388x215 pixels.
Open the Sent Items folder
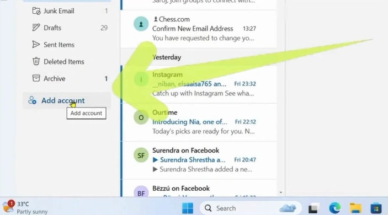pyautogui.click(x=67, y=45)
